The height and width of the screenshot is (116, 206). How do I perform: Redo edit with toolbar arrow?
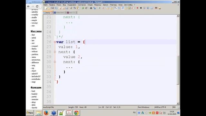coord(87,8)
